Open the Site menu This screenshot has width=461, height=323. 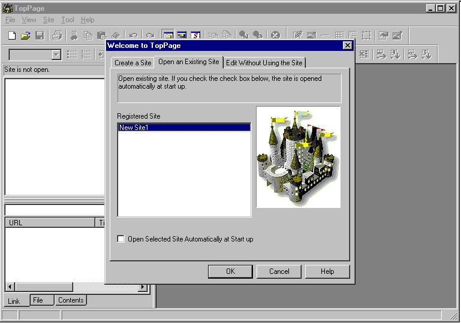[x=49, y=20]
